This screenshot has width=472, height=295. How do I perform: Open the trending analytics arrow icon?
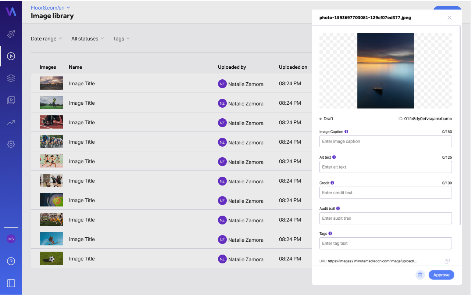point(11,122)
